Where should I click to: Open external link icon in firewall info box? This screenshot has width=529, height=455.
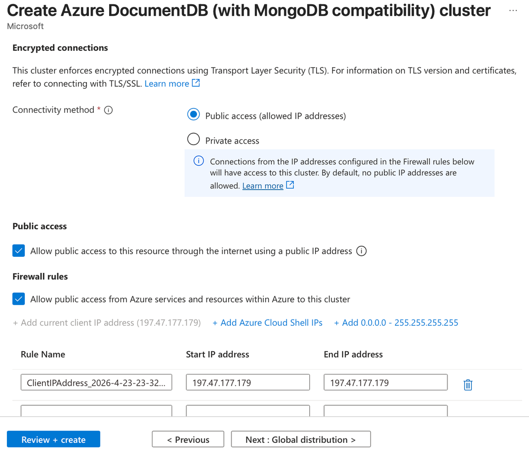coord(290,185)
